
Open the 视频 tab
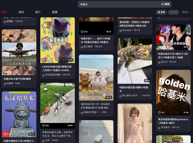21,12
